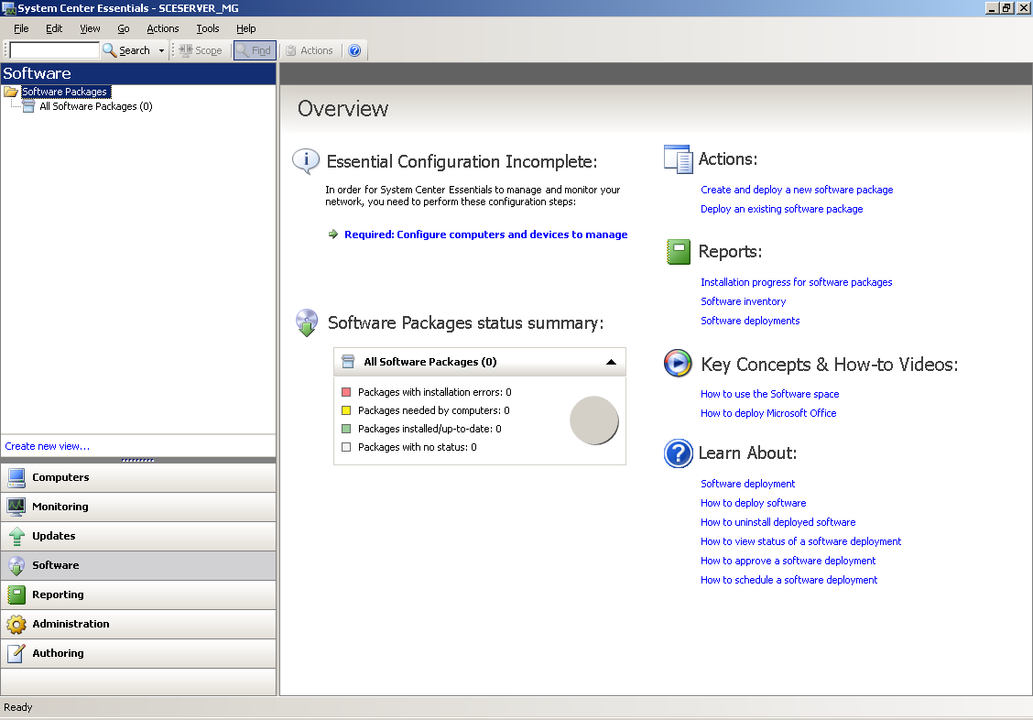Click the navigation pane splitter grip dots

click(137, 460)
